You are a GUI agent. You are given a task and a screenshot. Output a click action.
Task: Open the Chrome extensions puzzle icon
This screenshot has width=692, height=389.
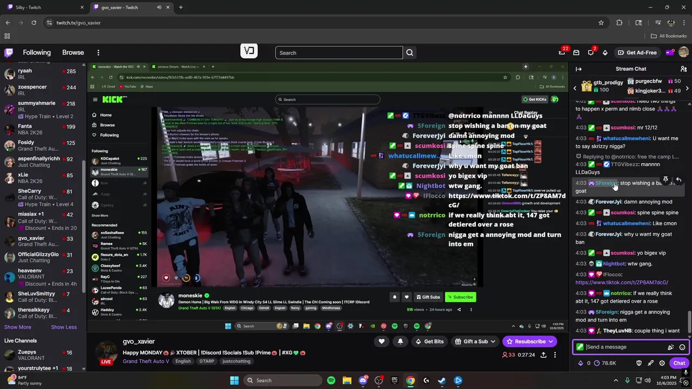tap(620, 23)
